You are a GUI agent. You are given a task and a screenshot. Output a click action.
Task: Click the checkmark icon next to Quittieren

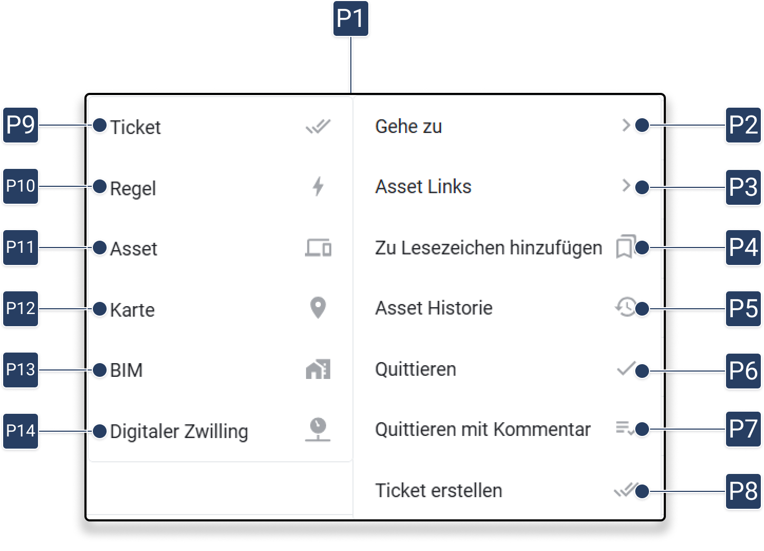coord(625,368)
